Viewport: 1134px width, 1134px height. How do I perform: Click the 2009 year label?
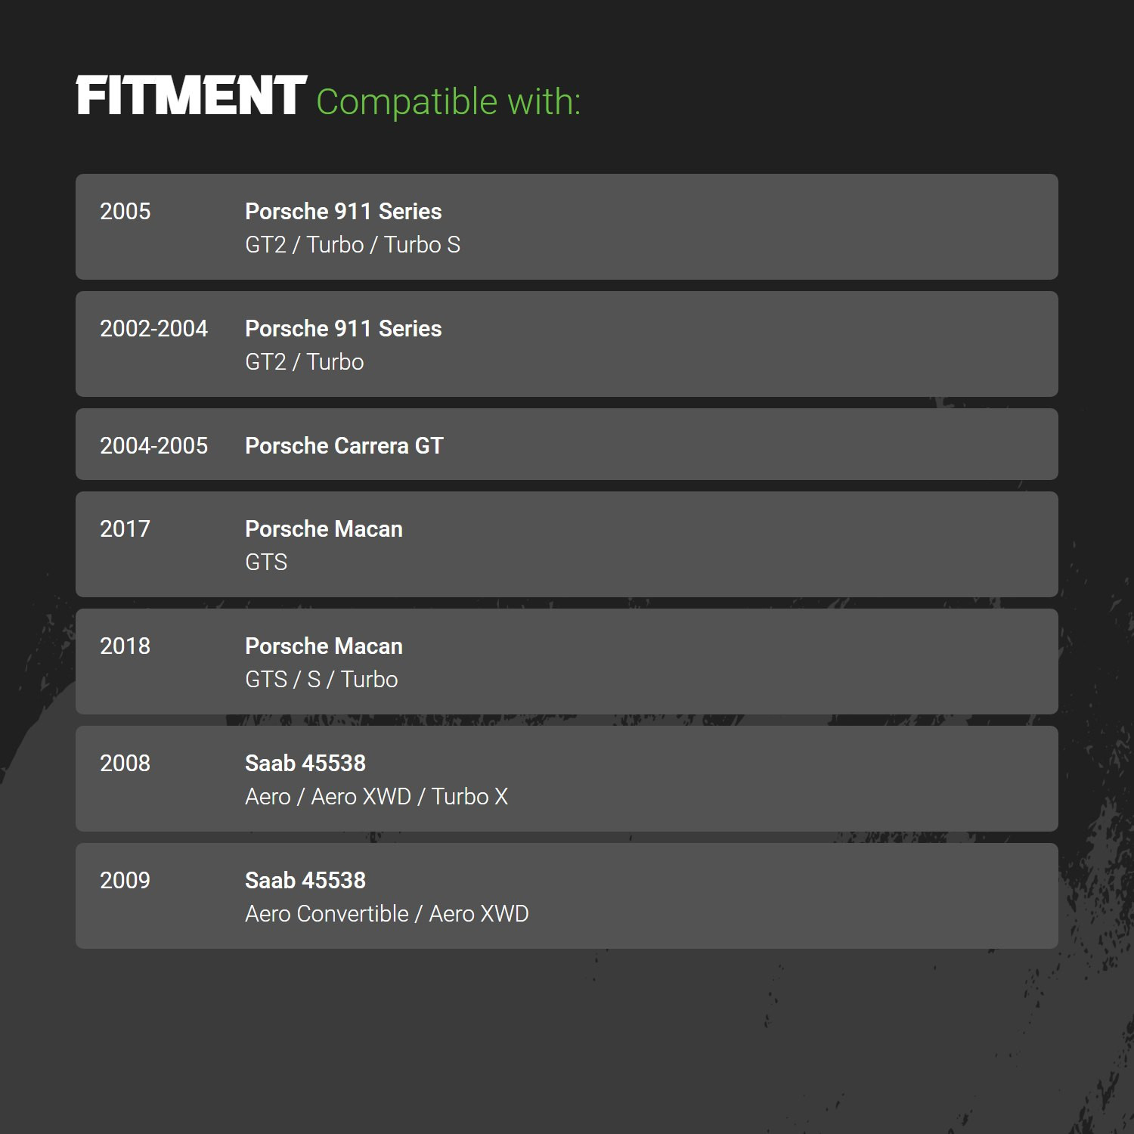pos(125,881)
